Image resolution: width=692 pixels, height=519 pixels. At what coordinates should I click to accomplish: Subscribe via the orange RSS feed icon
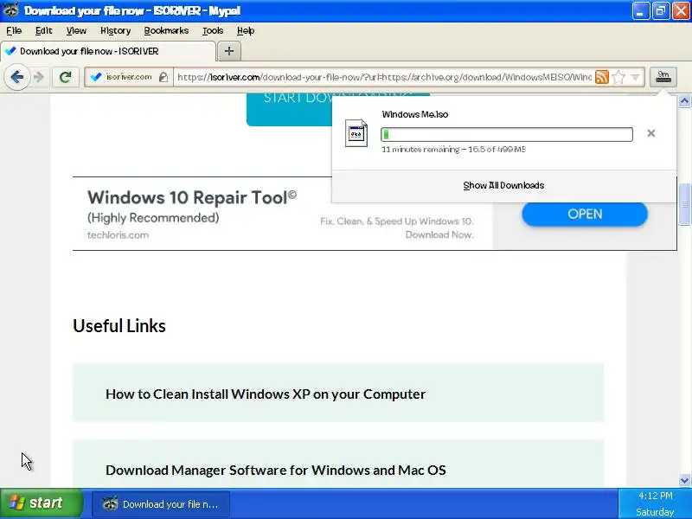pyautogui.click(x=602, y=77)
